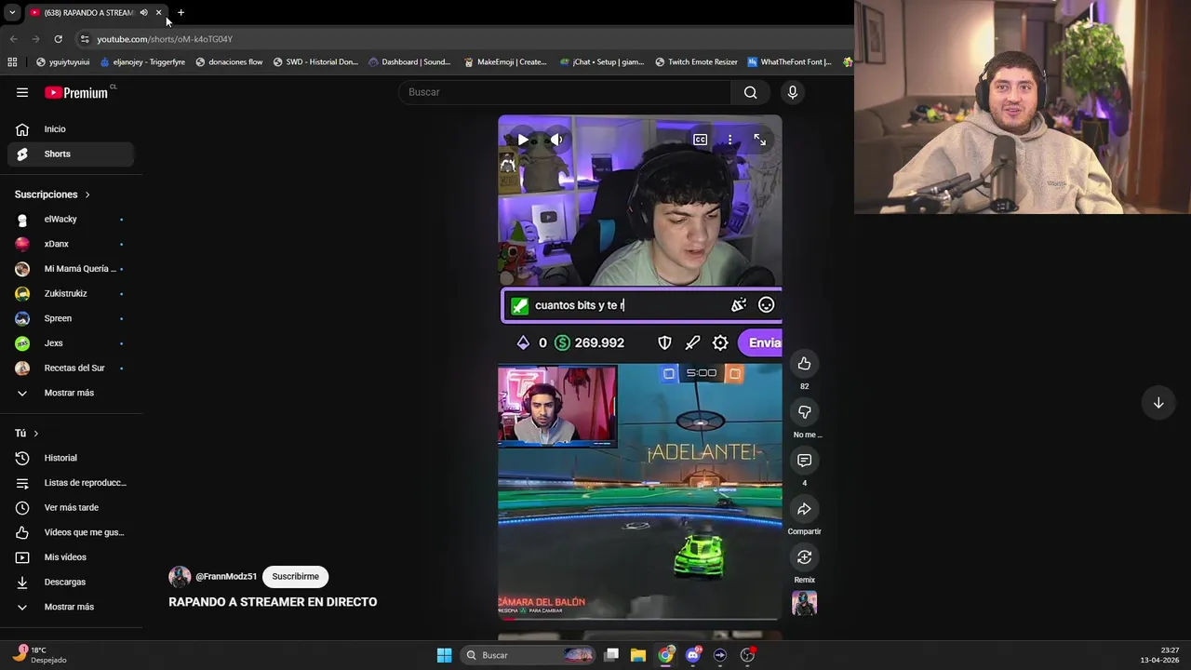
Task: Click the taskbar Buscar search box
Action: pyautogui.click(x=529, y=655)
